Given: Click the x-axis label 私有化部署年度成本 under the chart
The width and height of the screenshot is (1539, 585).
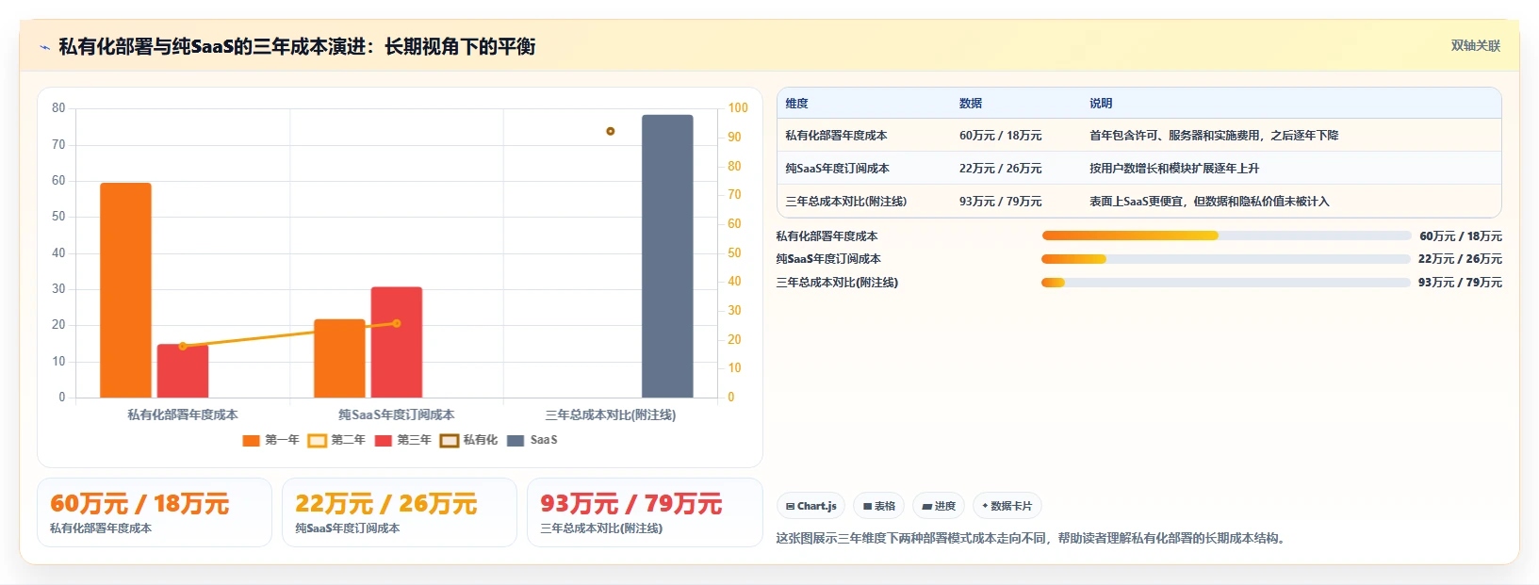Looking at the screenshot, I should (x=183, y=414).
